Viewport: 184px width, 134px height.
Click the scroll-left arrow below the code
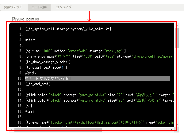coord(12,129)
